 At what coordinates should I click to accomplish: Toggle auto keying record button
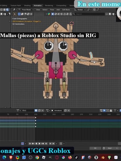pos(22,144)
